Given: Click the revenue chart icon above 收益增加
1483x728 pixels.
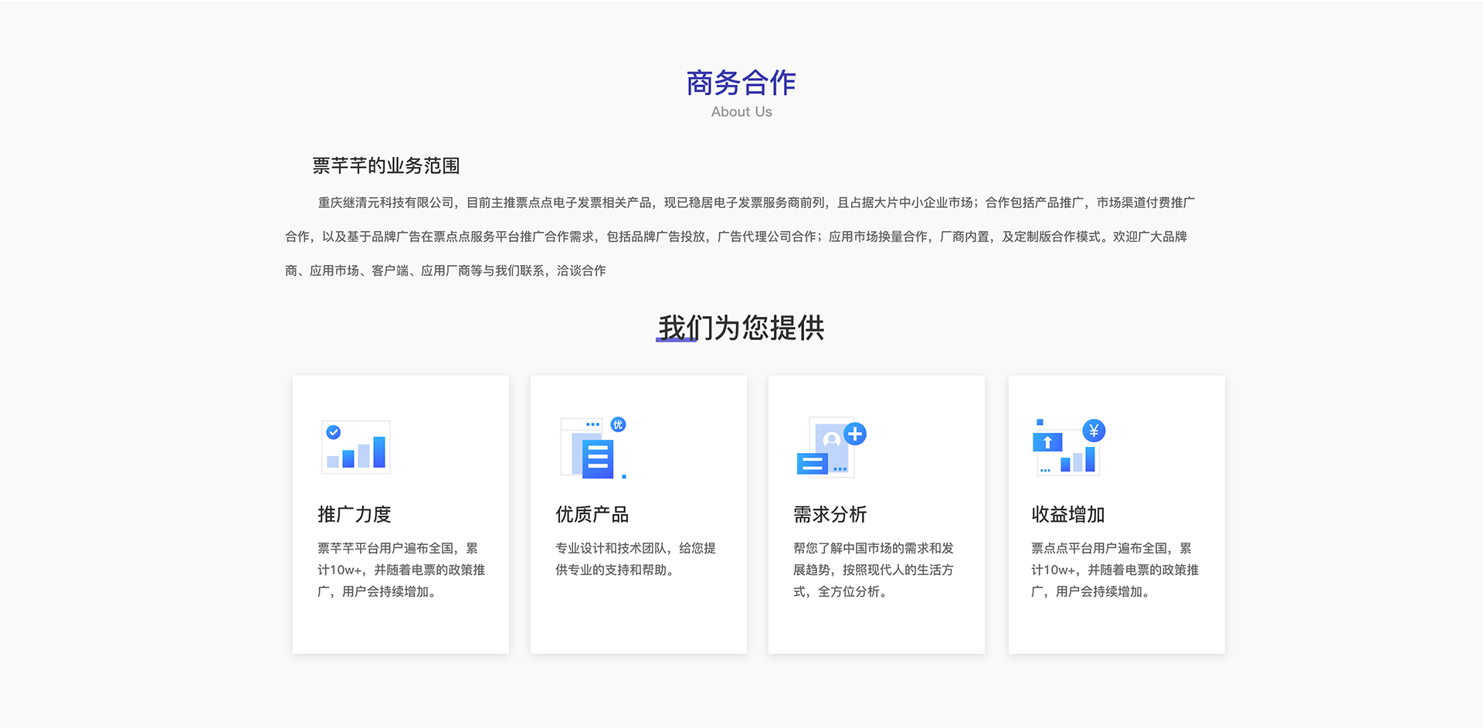Looking at the screenshot, I should coord(1067,450).
